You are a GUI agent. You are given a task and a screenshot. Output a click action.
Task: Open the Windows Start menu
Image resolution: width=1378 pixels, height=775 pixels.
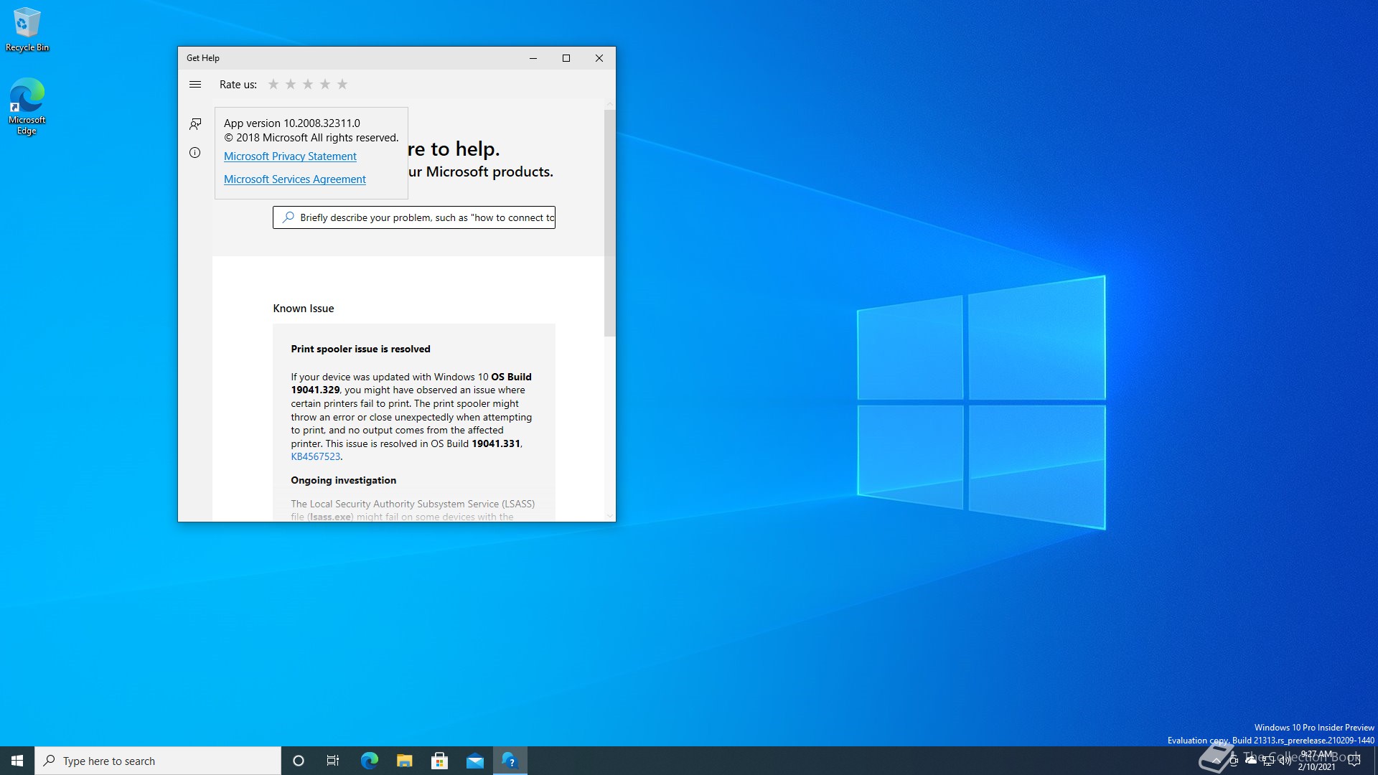(17, 761)
